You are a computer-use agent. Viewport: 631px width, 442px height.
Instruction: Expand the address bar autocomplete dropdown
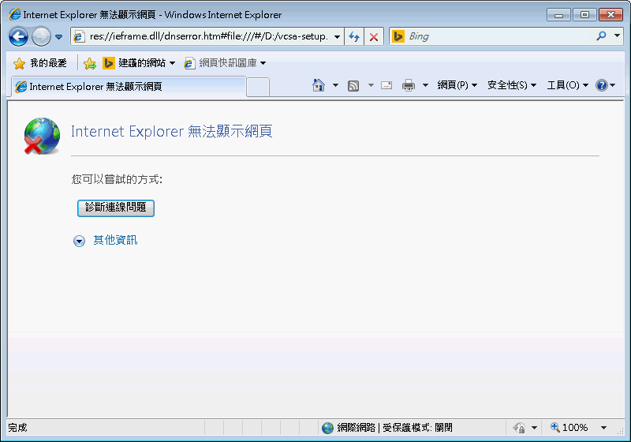click(338, 37)
